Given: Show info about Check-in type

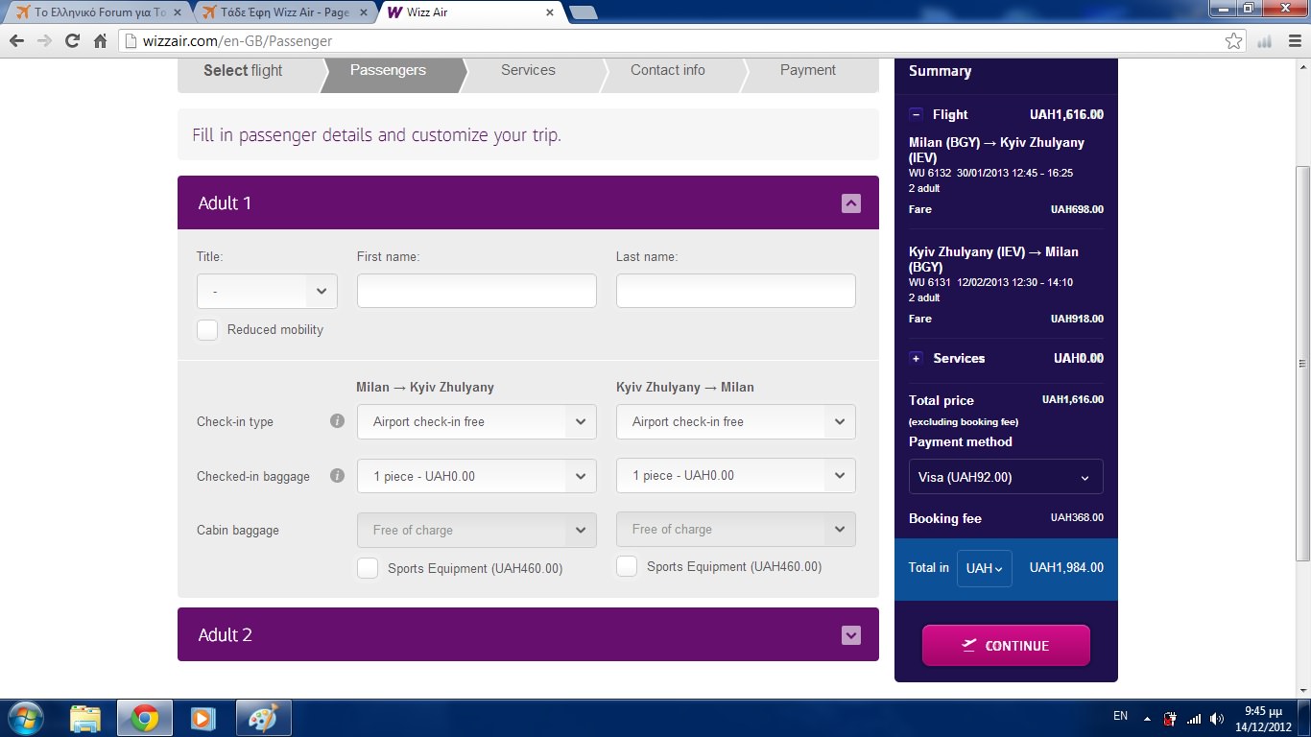Looking at the screenshot, I should coord(337,421).
